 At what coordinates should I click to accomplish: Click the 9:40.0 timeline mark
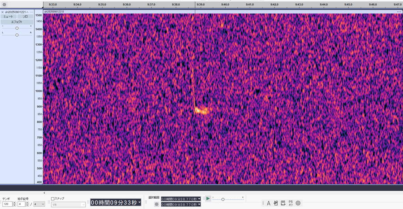(225, 4)
